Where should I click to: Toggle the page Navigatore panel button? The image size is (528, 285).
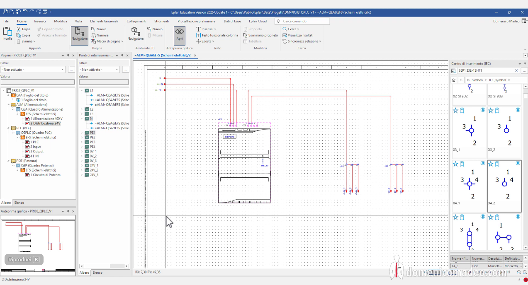[79, 35]
